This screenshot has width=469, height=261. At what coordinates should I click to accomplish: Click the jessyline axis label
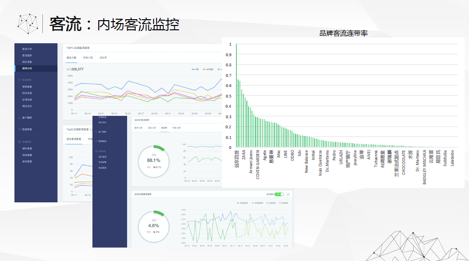coord(355,158)
